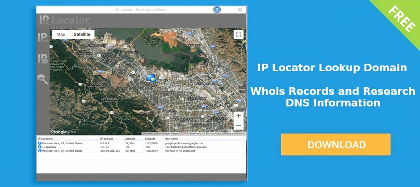Click info icon for 216.58.205.131 row
The image size is (420, 187).
click(x=40, y=151)
